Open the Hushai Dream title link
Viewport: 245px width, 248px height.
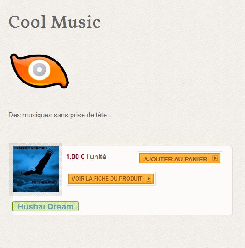click(x=45, y=206)
